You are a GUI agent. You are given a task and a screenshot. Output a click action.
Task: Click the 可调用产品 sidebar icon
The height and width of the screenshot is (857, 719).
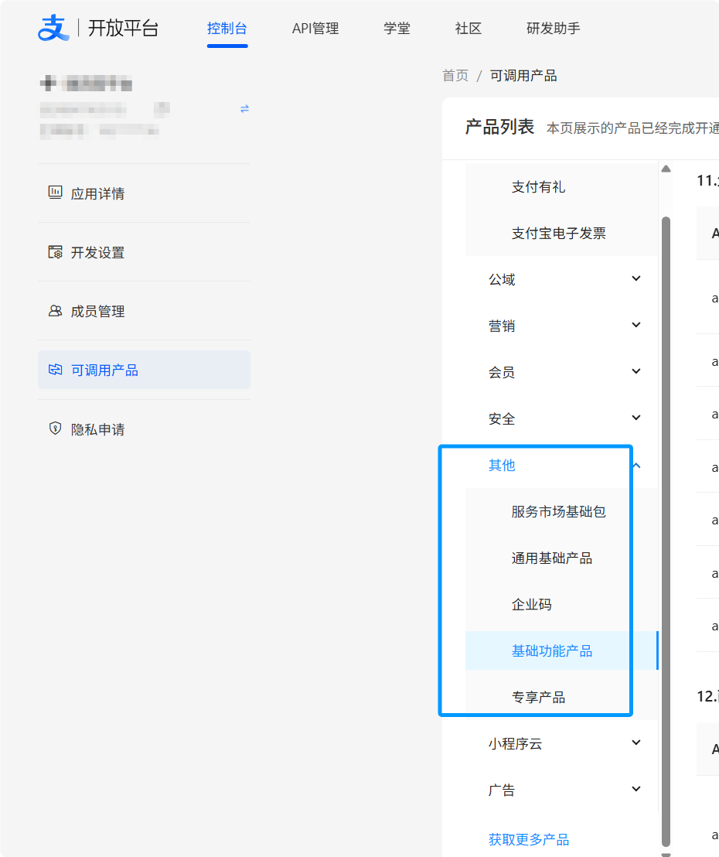click(55, 370)
